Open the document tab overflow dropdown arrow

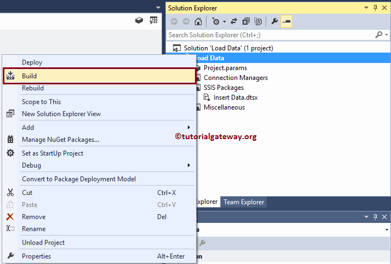[x=158, y=8]
